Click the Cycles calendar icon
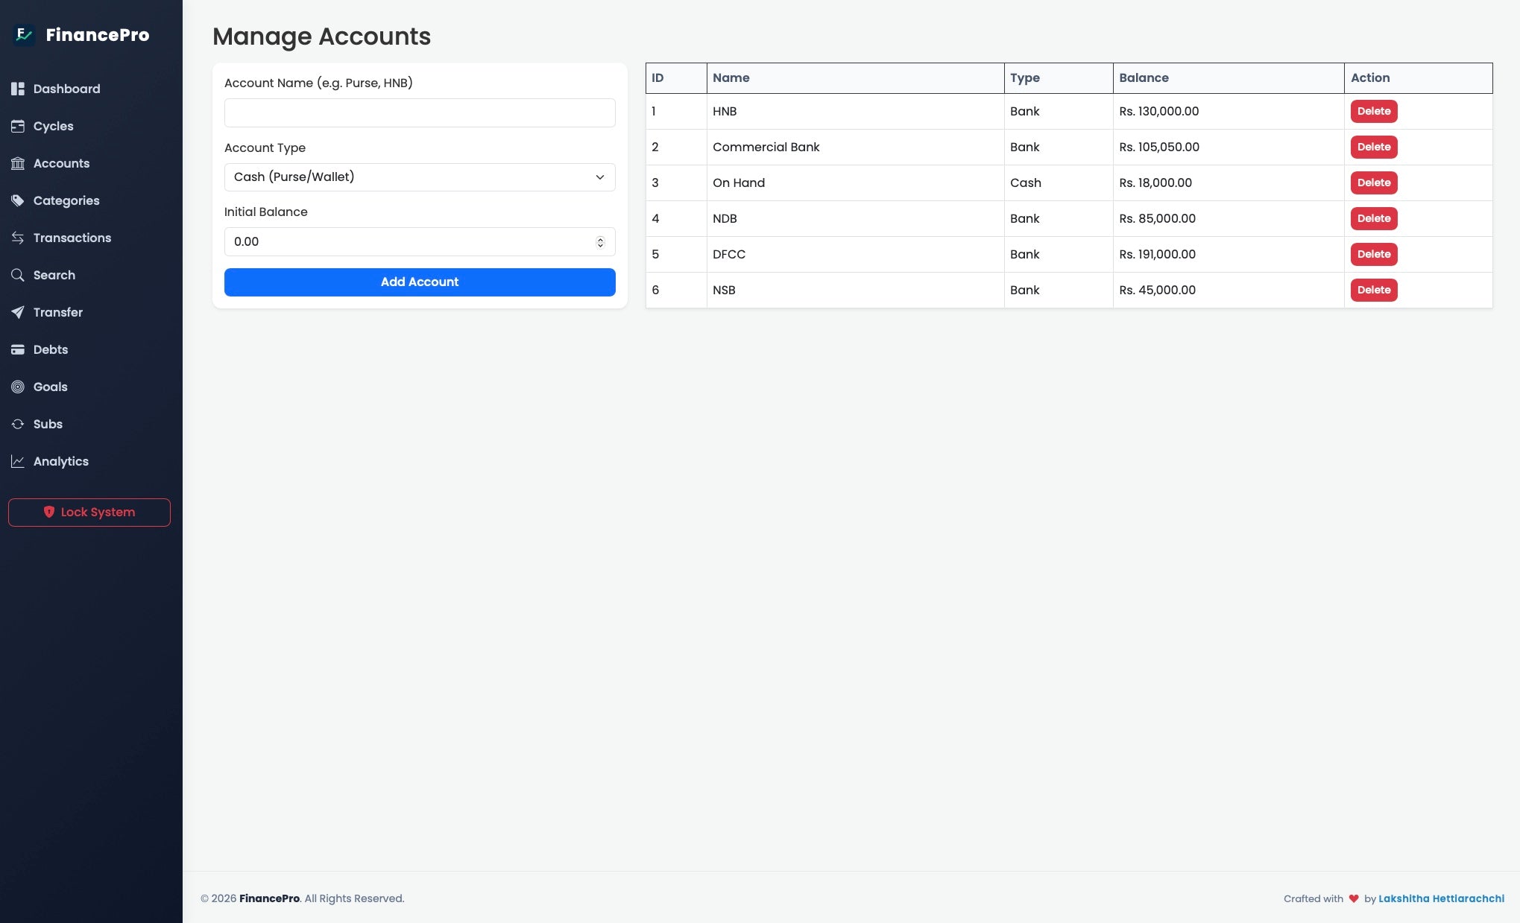This screenshot has height=923, width=1520. 18,126
